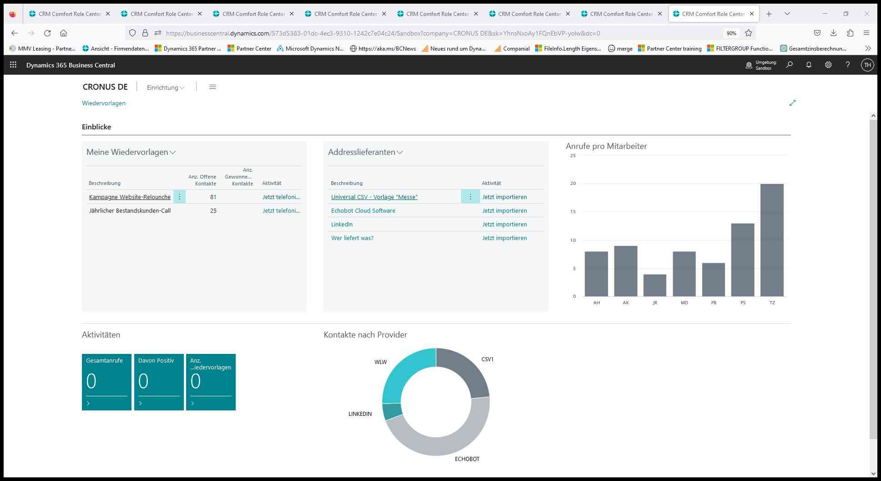Expand the role center via diagonal arrow icon
881x481 pixels.
coord(792,103)
